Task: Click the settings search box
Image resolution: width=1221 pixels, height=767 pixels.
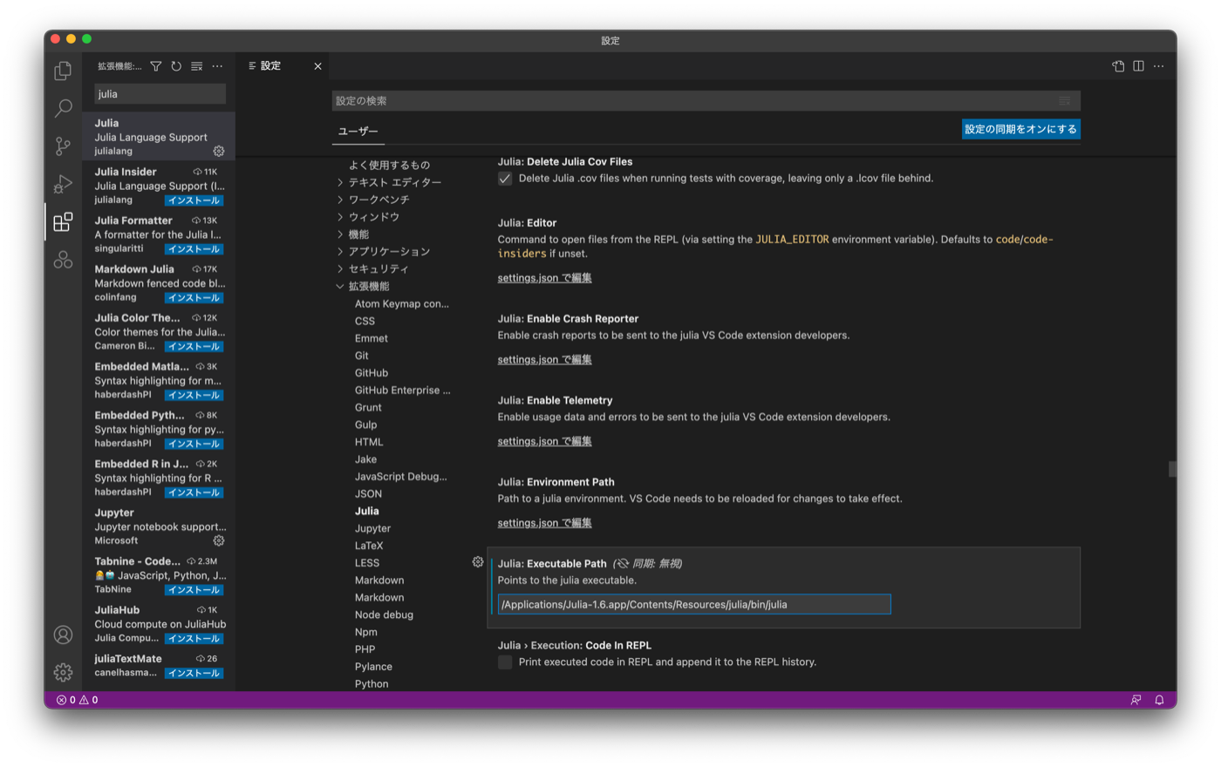Action: click(x=706, y=101)
